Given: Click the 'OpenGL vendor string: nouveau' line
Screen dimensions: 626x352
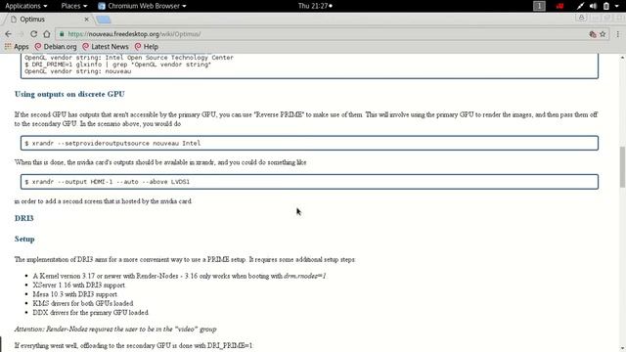Looking at the screenshot, I should [x=78, y=71].
